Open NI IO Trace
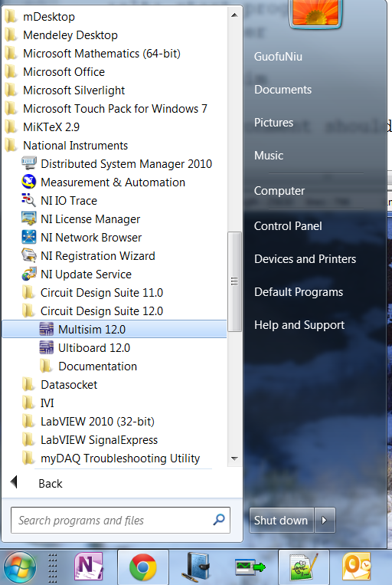The height and width of the screenshot is (585, 392). coord(59,201)
